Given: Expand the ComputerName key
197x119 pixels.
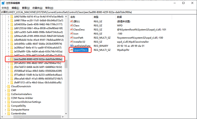Looking at the screenshot, I should pos(5,110).
